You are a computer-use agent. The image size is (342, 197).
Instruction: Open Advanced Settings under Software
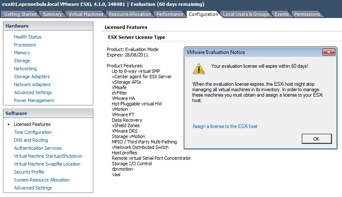33,188
